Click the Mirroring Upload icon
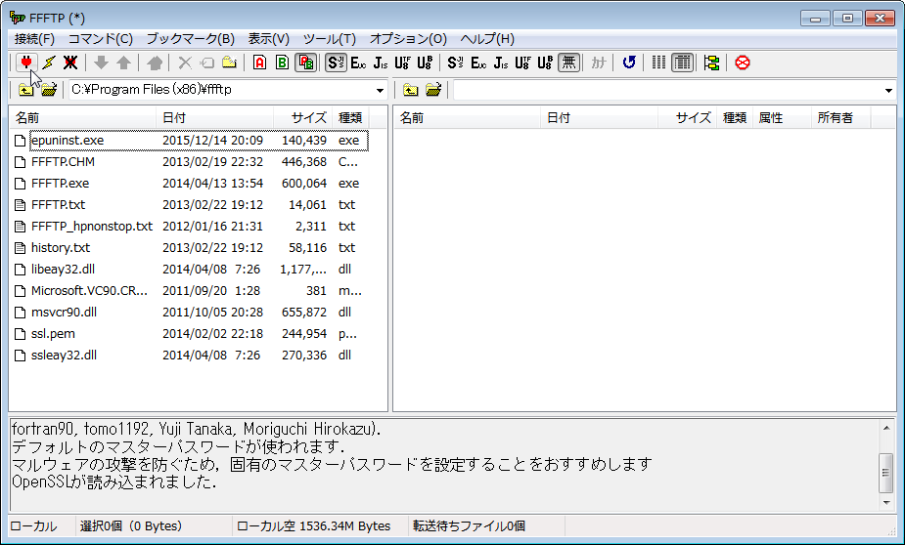The width and height of the screenshot is (905, 545). (155, 63)
